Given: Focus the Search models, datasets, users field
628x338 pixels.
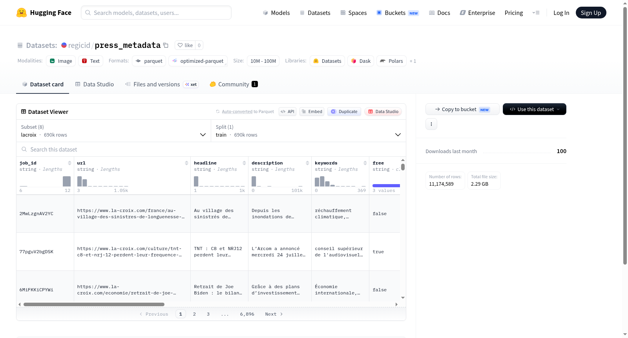Looking at the screenshot, I should point(156,13).
